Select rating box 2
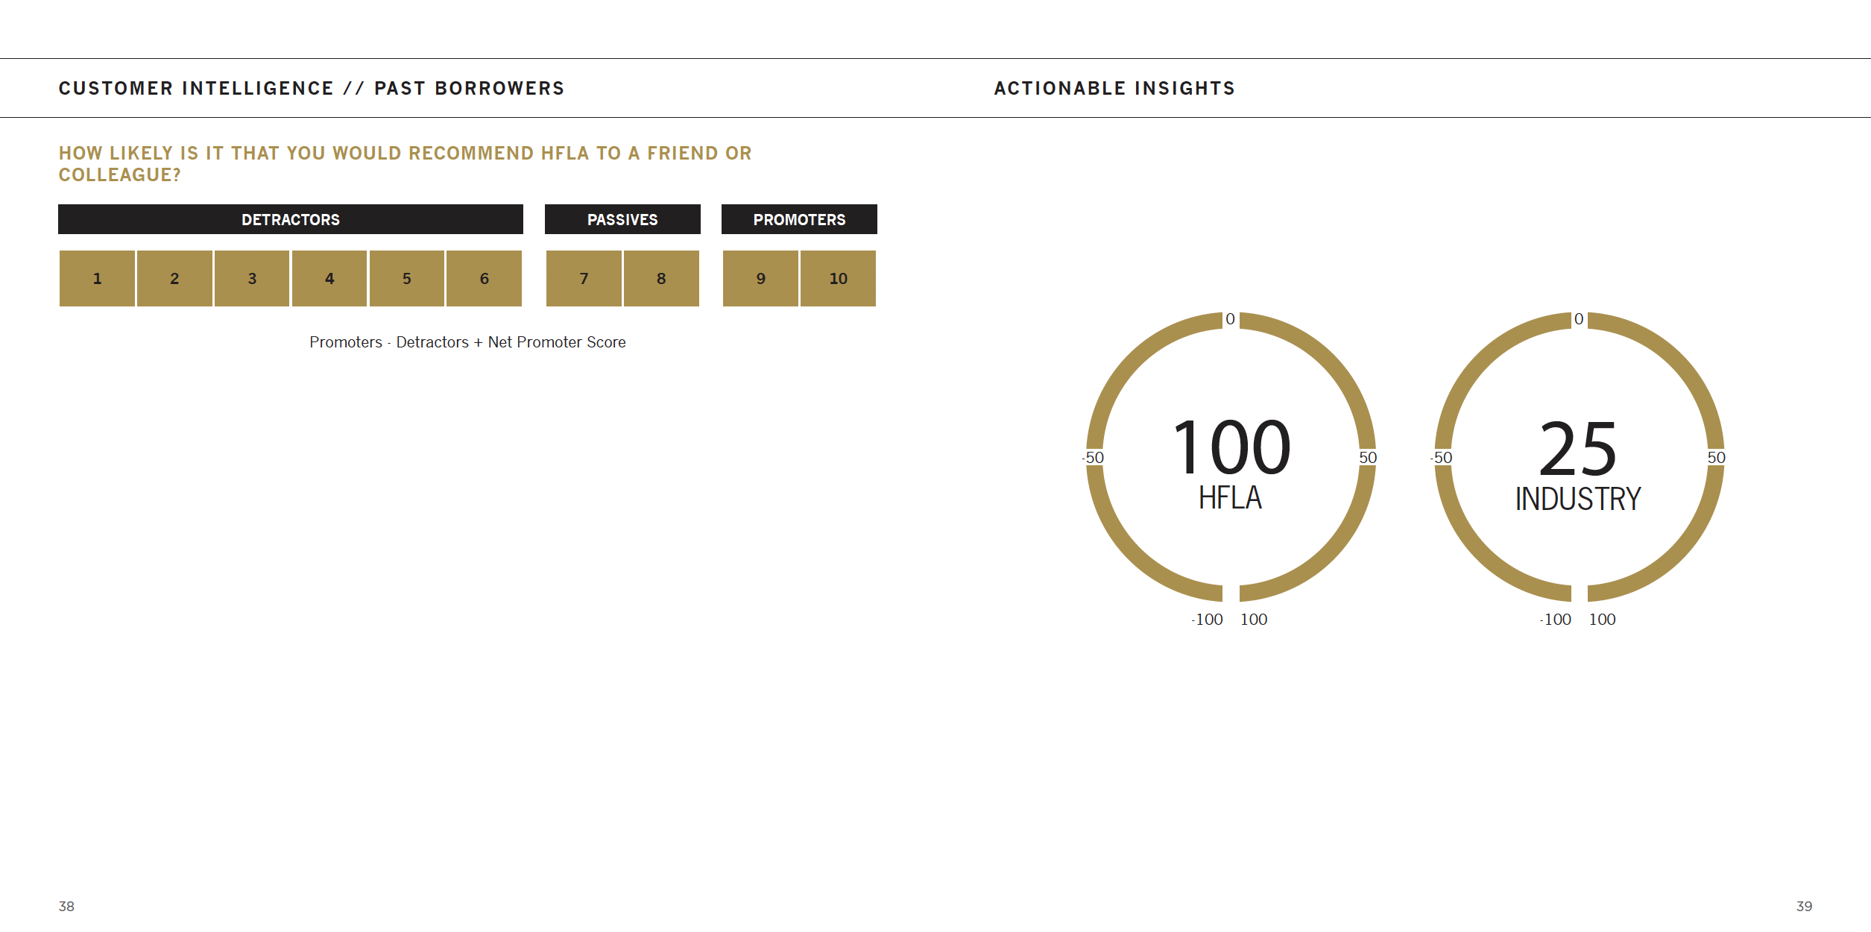Viewport: 1871px width, 932px height. (174, 278)
